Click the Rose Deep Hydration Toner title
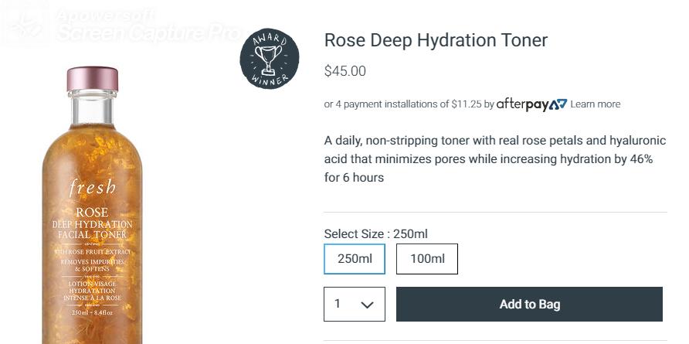This screenshot has width=689, height=344. pos(436,40)
